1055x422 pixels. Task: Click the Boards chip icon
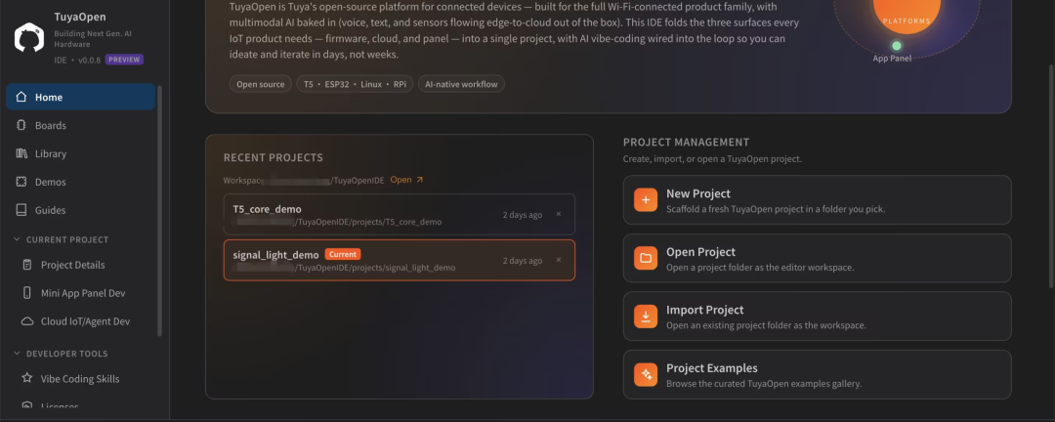(21, 125)
